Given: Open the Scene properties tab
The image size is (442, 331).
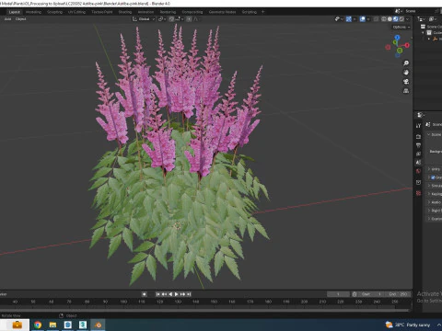Looking at the screenshot, I should click(418, 163).
